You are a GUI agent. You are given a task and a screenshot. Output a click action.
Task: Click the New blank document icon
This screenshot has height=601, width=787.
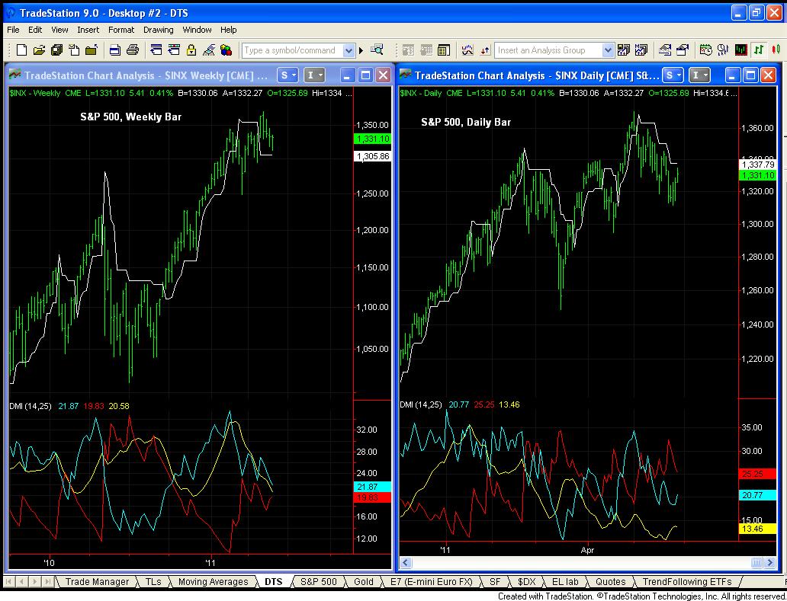tap(21, 50)
